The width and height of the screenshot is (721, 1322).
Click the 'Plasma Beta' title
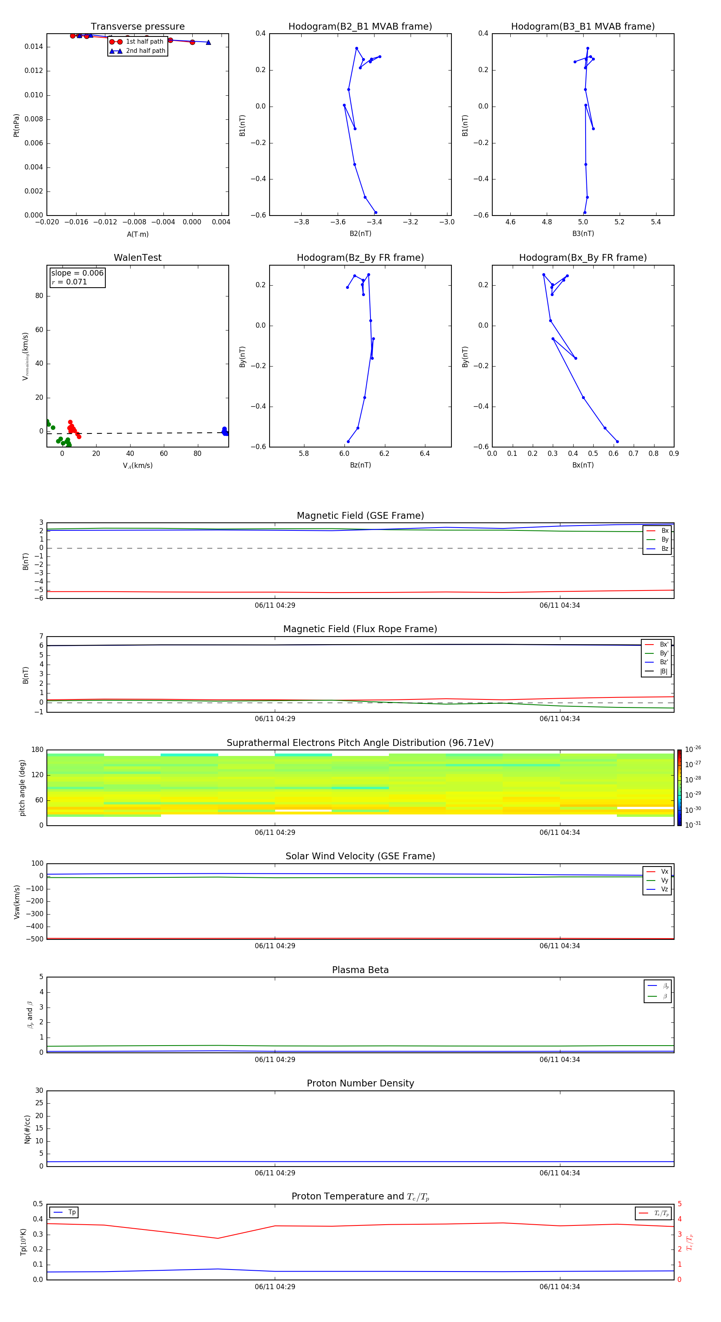coord(360,970)
